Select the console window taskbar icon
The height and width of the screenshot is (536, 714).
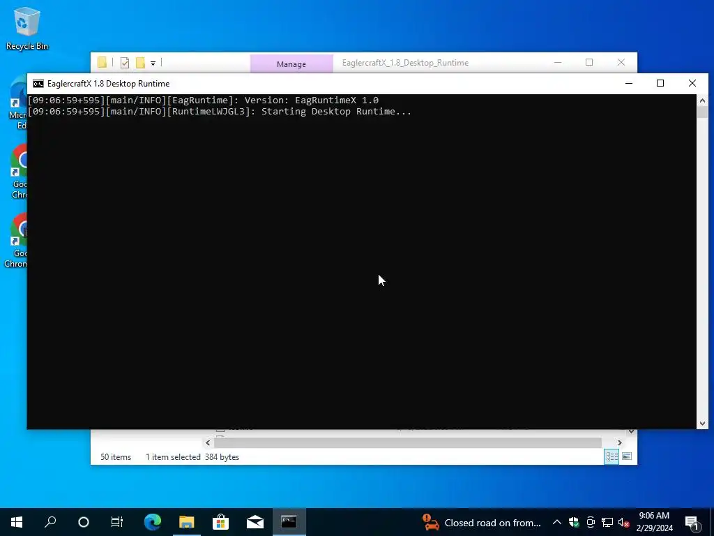[x=289, y=522]
